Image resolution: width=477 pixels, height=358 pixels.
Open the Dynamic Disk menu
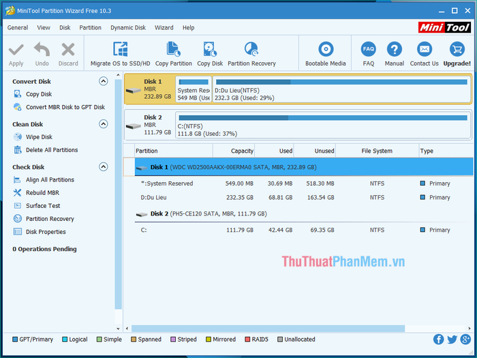[128, 28]
